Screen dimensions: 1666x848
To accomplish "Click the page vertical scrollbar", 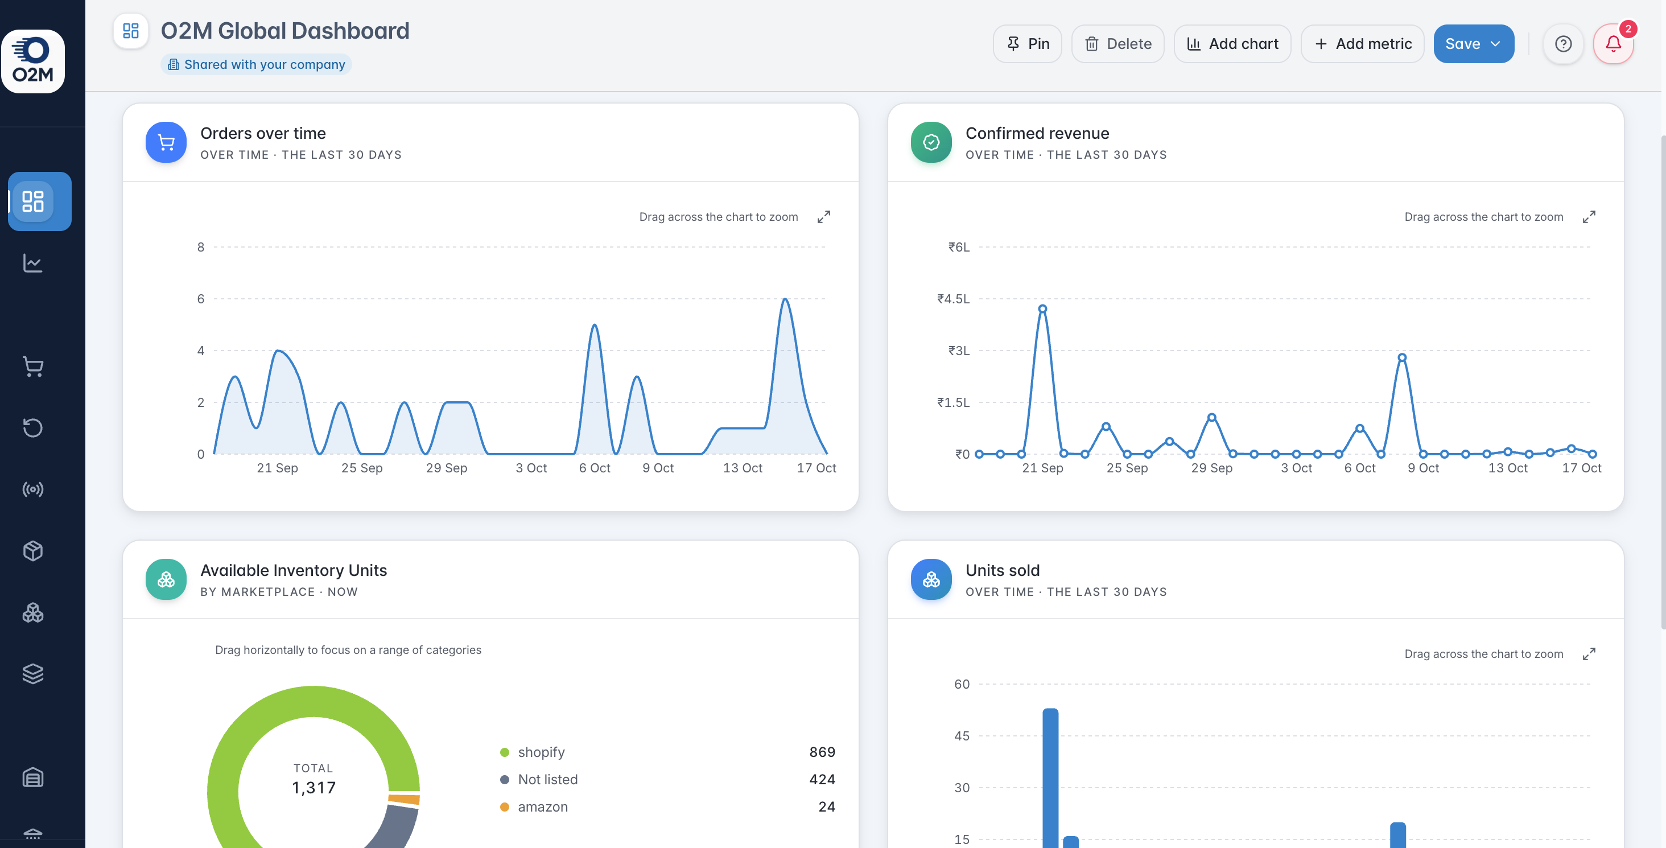I will pyautogui.click(x=1662, y=382).
